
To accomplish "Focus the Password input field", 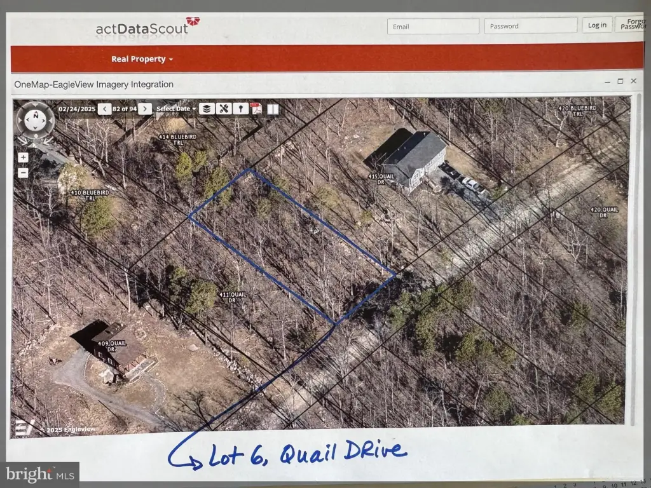I will coord(530,26).
